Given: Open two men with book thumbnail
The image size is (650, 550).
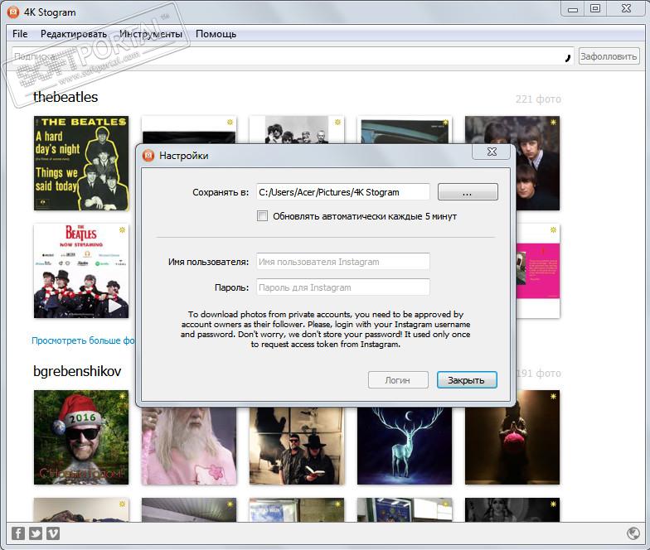Looking at the screenshot, I should (x=297, y=446).
